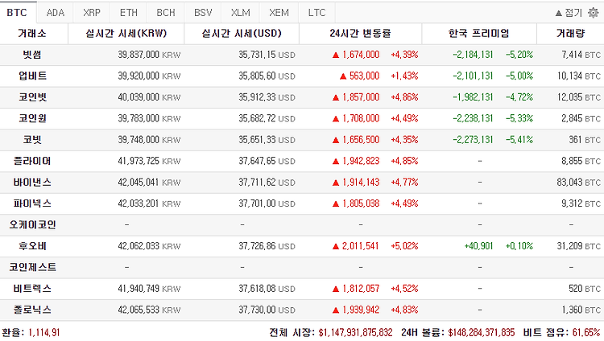
Task: Select the 바이낸스 exchange name
Action: click(x=32, y=182)
